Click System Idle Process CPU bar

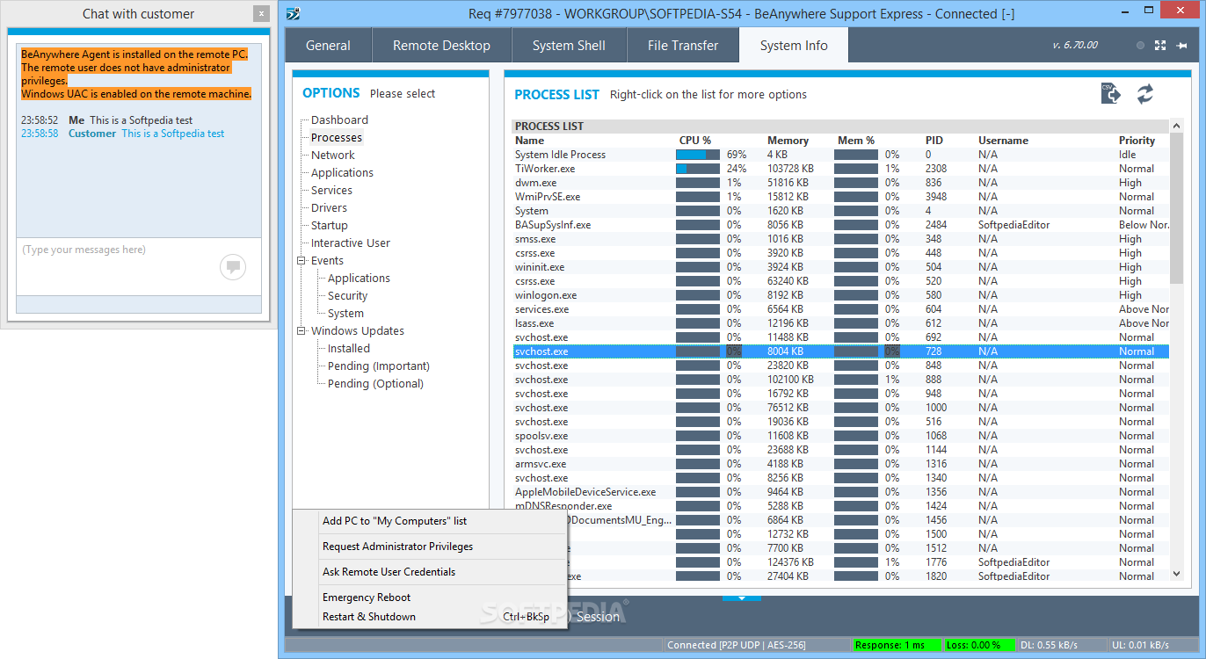[x=697, y=155]
